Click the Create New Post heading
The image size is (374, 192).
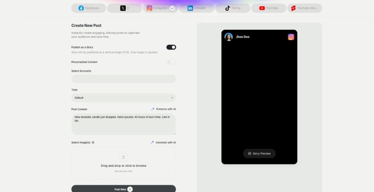click(x=86, y=26)
